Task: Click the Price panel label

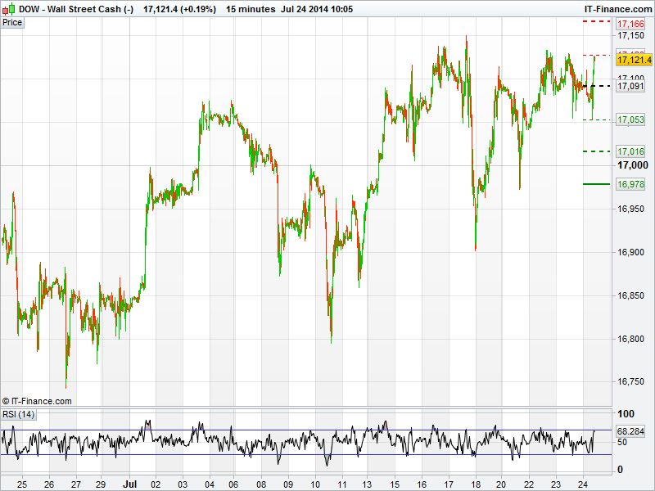Action: pyautogui.click(x=13, y=23)
